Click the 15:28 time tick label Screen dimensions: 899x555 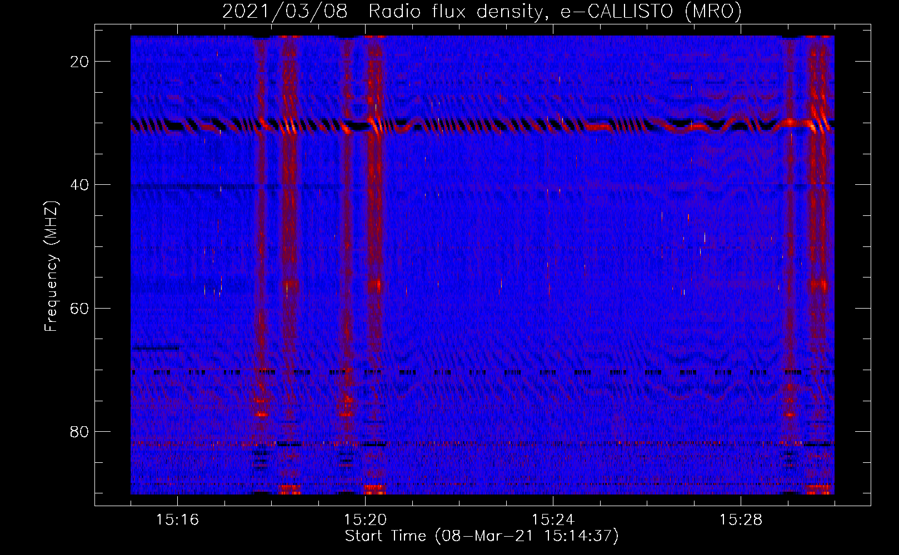click(x=741, y=520)
